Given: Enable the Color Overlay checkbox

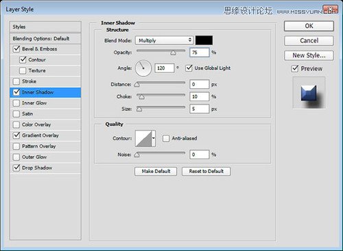Looking at the screenshot, I should pos(16,124).
